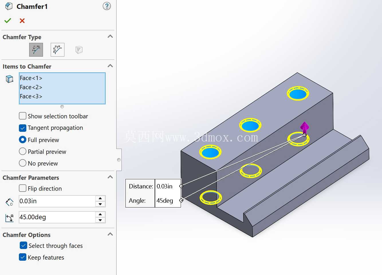
Task: Click the Chamfer1 feature icon
Action: pos(9,6)
